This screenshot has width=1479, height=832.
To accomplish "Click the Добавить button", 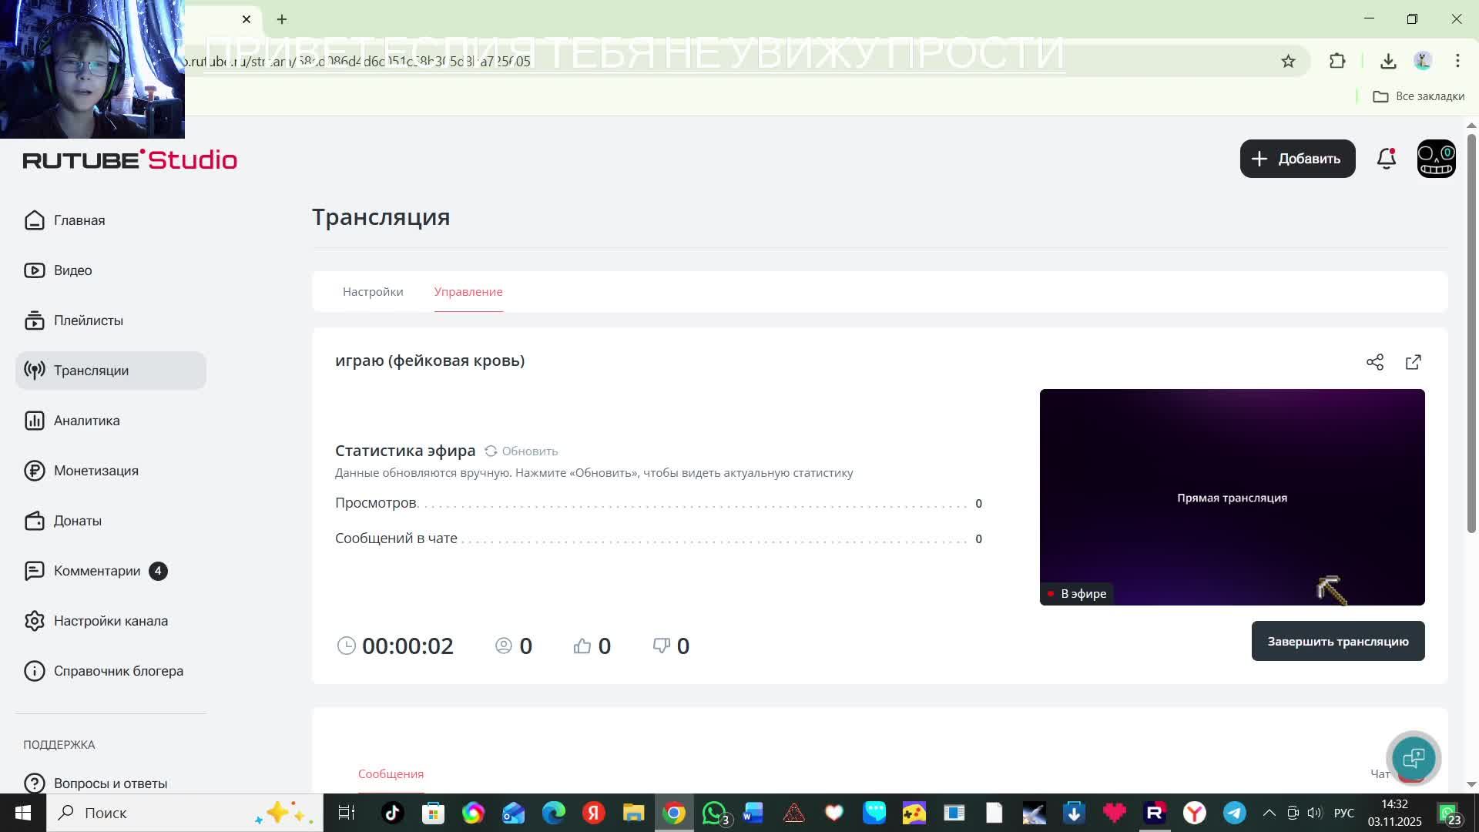I will (x=1297, y=159).
